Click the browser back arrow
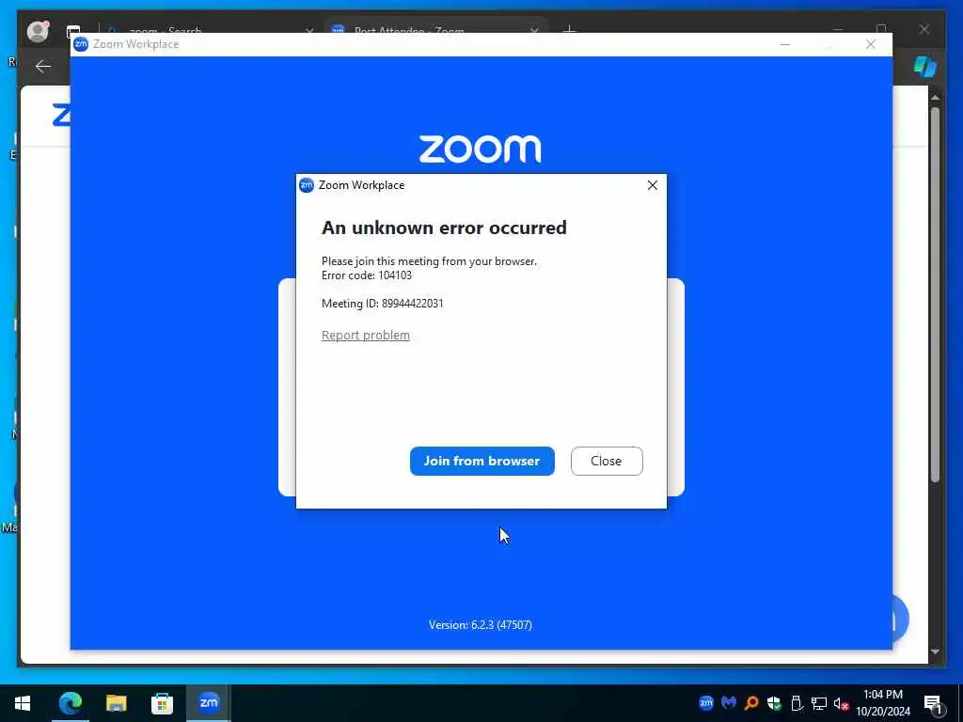 point(43,67)
